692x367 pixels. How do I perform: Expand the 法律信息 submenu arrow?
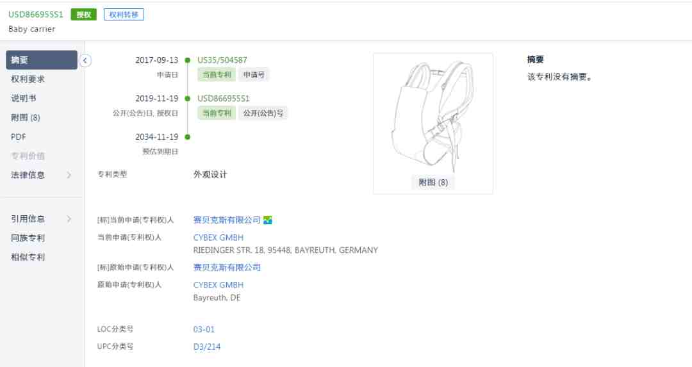(x=69, y=175)
